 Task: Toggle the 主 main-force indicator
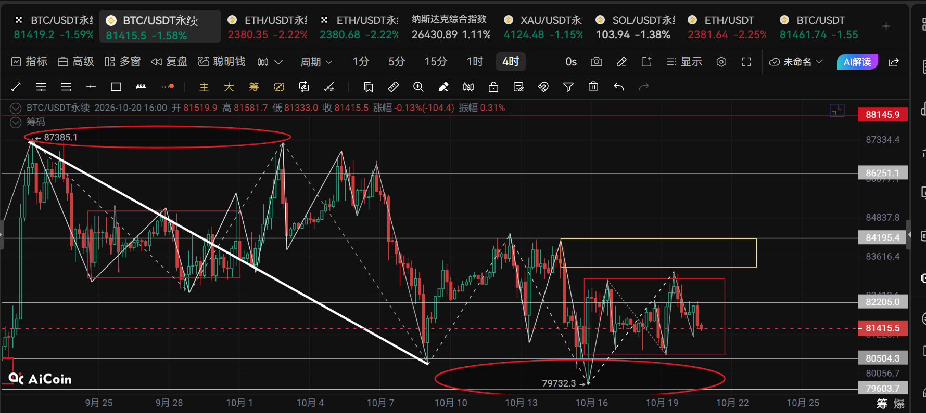[204, 87]
